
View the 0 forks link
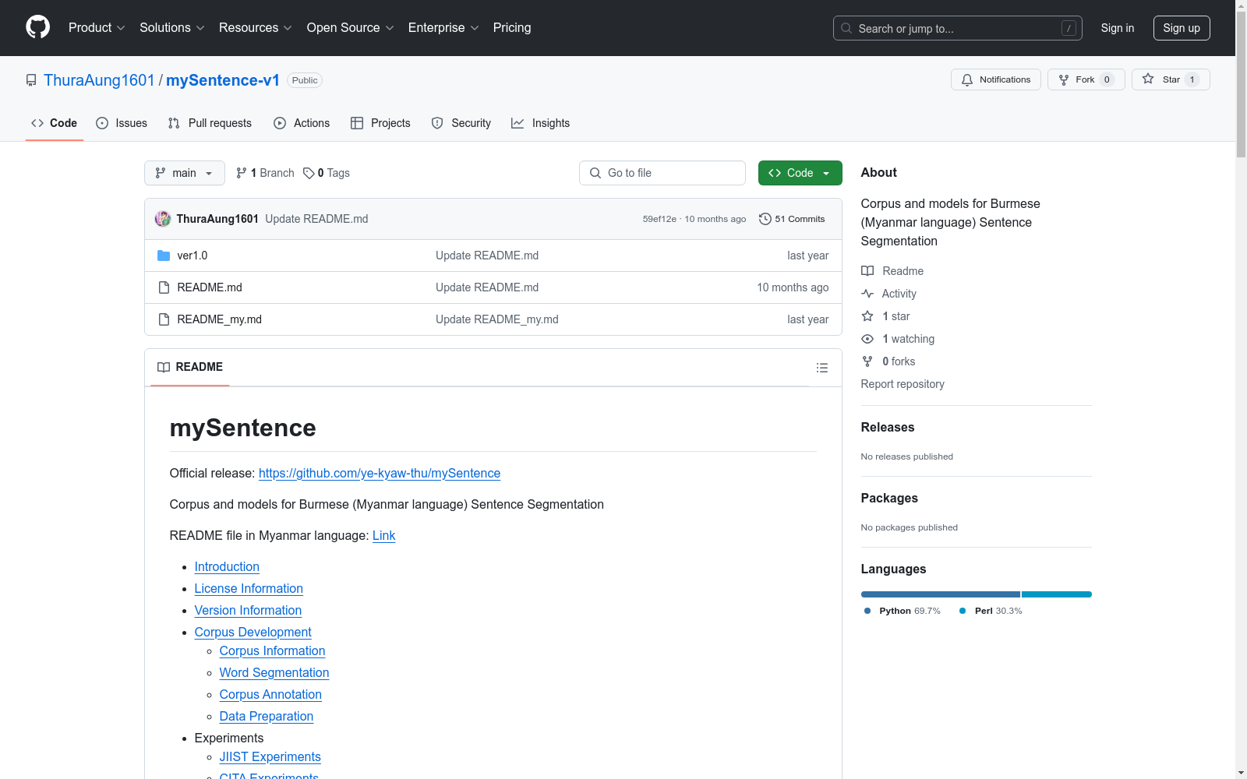(x=888, y=361)
